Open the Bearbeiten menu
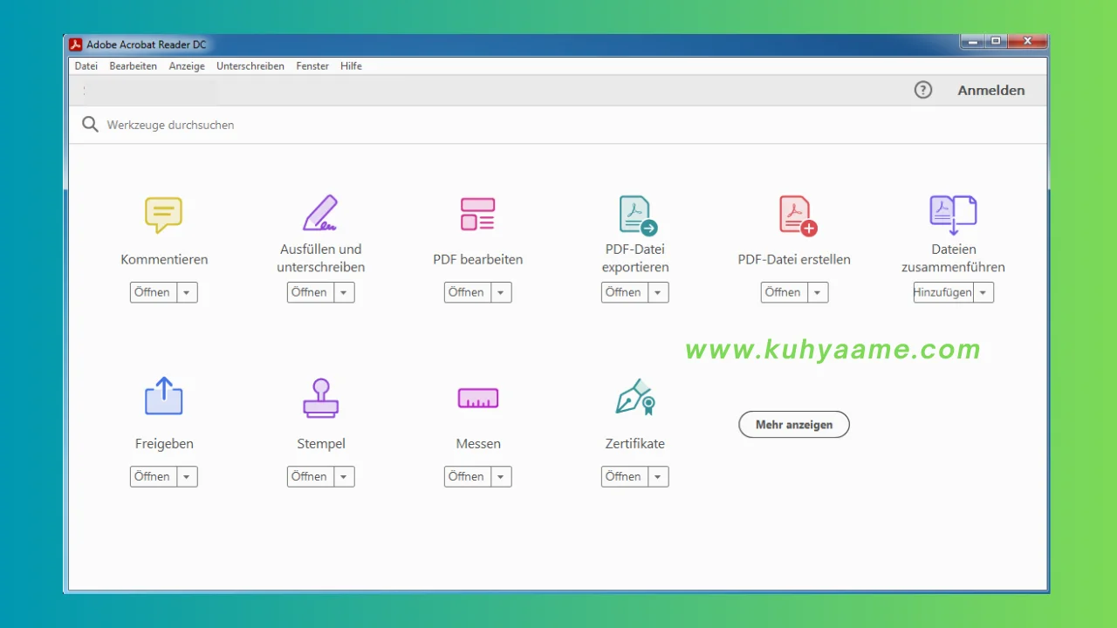The image size is (1117, 628). click(134, 66)
